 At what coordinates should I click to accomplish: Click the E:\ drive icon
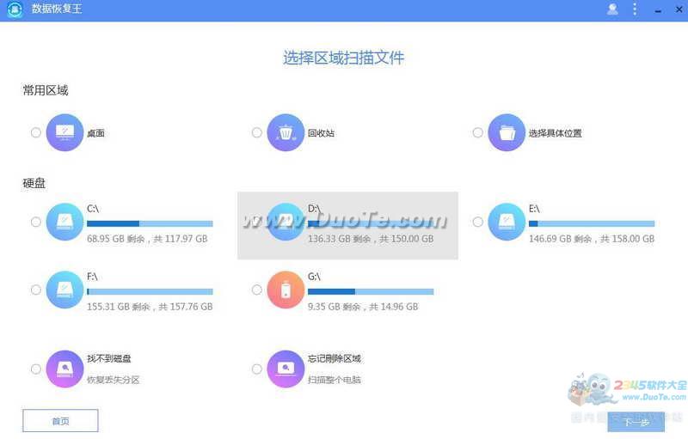507,222
